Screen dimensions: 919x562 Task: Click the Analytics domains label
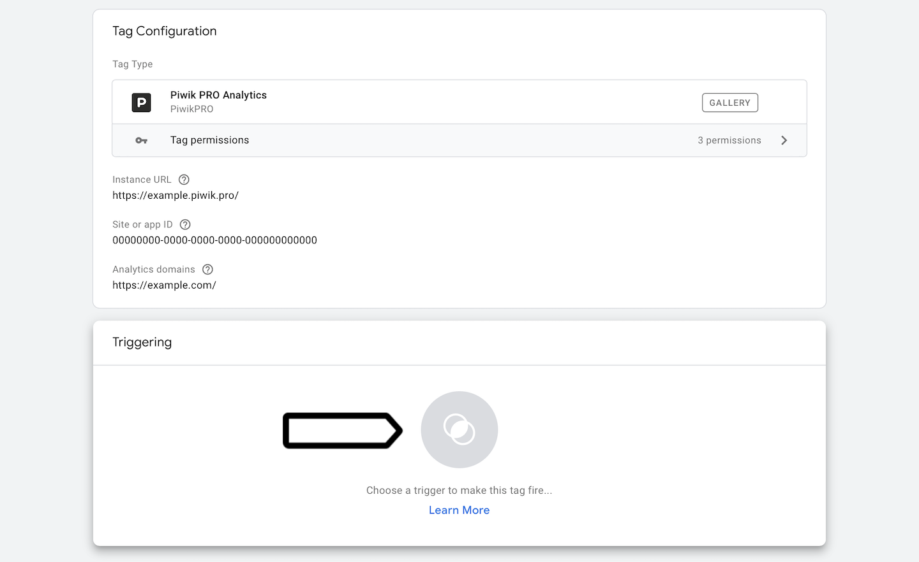(x=154, y=270)
